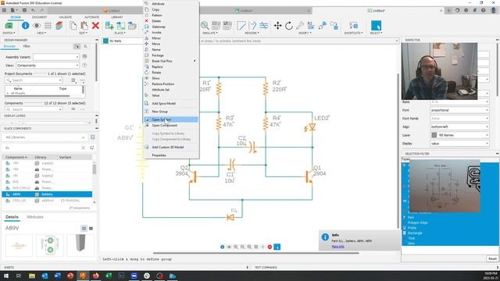Click the blue Info icon in toolbar

point(26,26)
